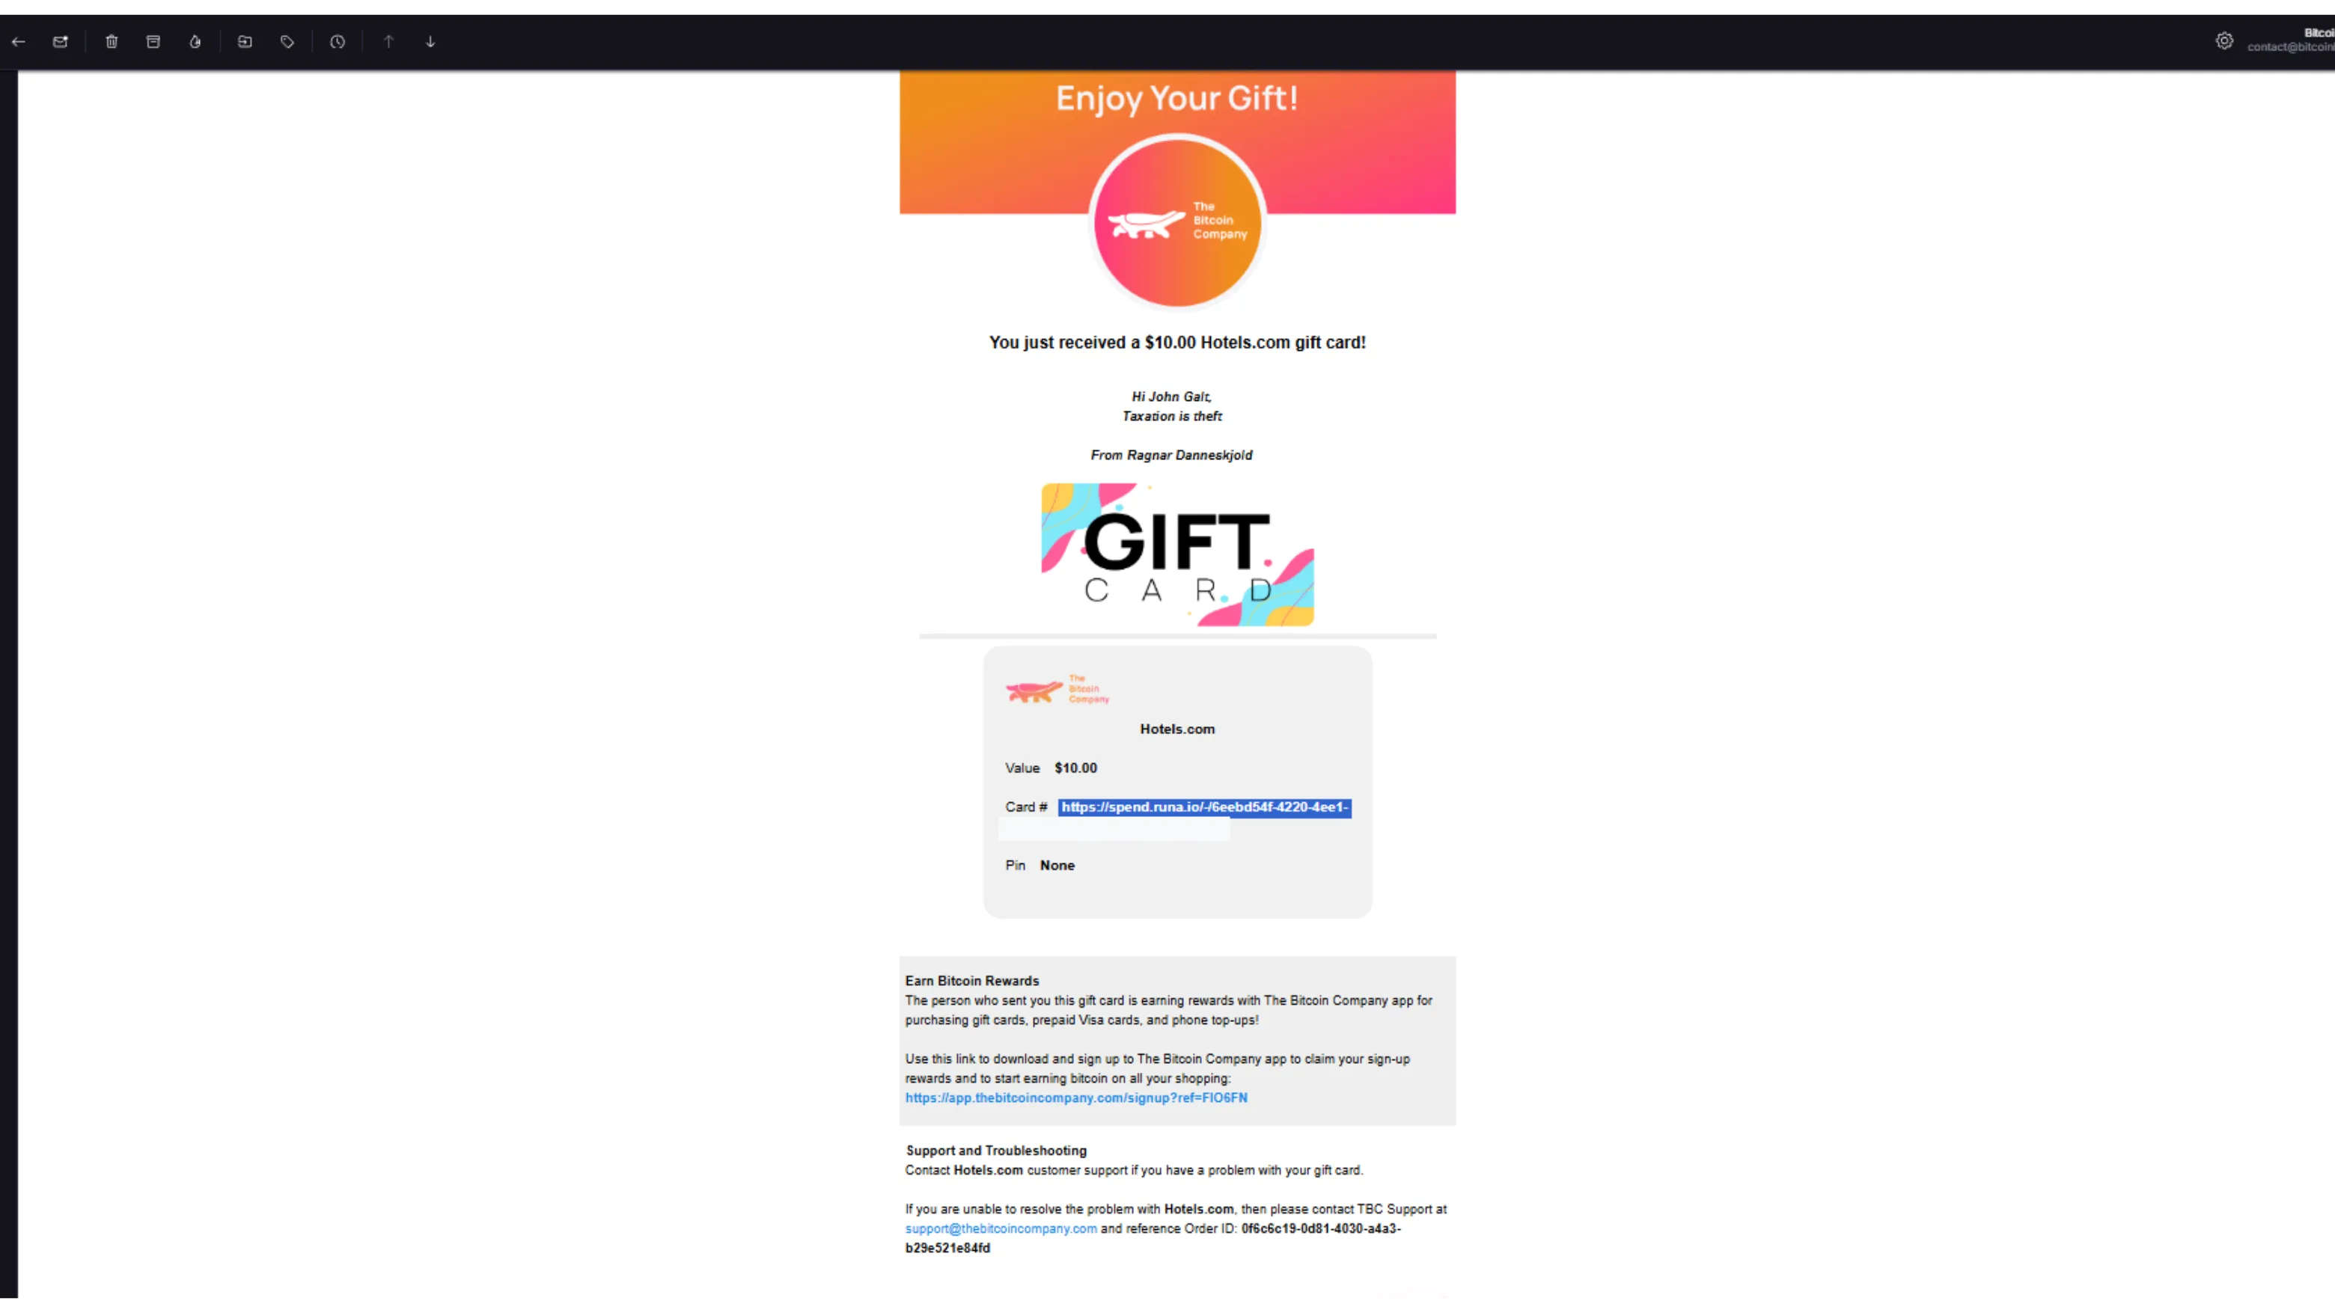Click the GIFT CARD image

click(1177, 554)
